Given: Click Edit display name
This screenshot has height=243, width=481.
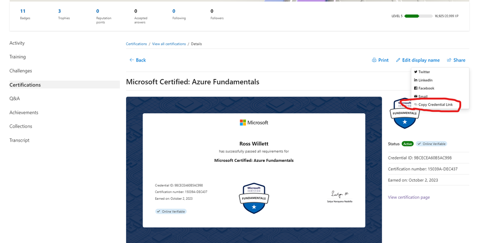Looking at the screenshot, I should tap(418, 61).
